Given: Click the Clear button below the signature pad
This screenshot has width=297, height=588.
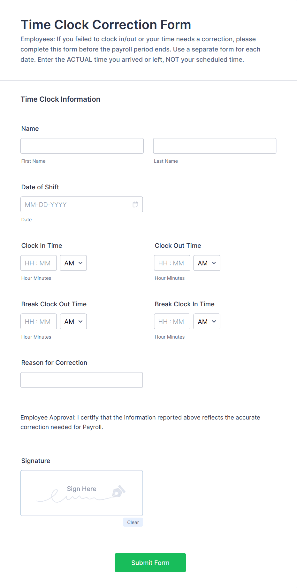Looking at the screenshot, I should pyautogui.click(x=133, y=522).
